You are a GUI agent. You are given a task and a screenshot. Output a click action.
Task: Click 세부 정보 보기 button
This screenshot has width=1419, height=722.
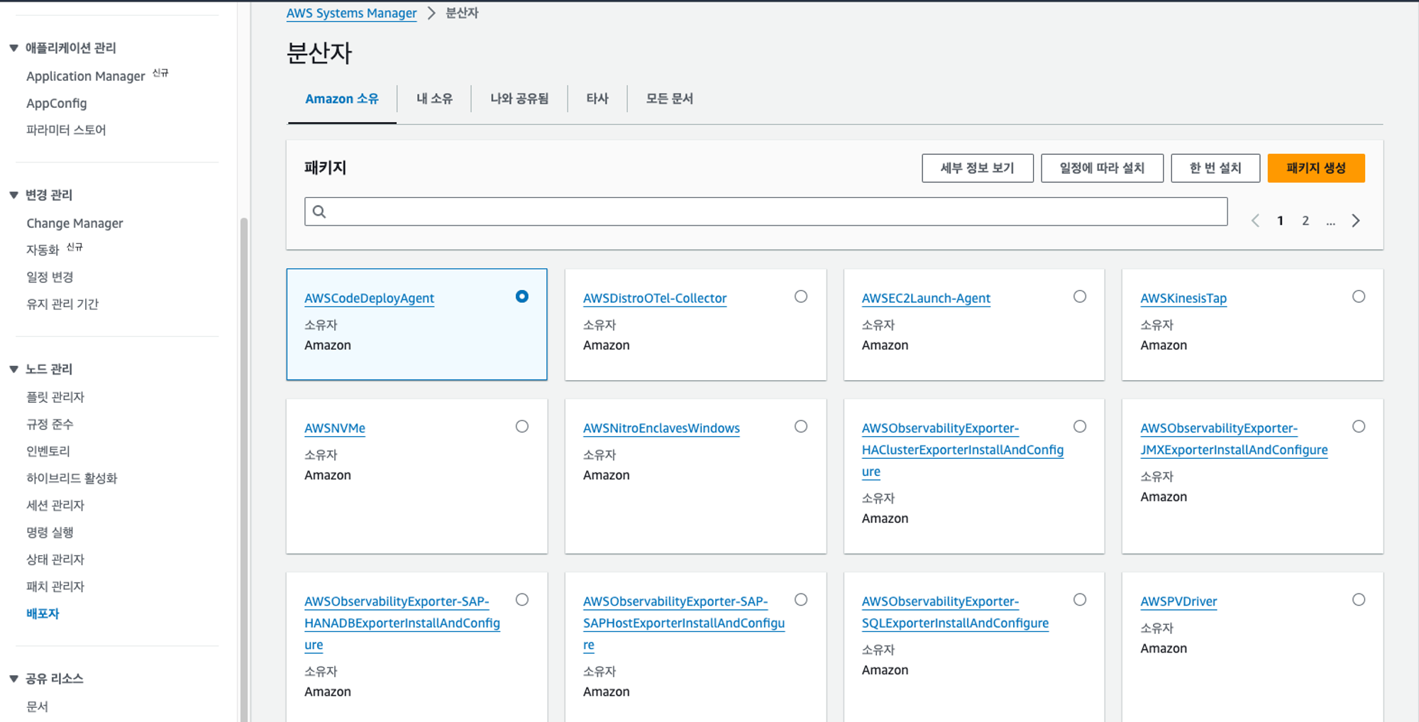[x=977, y=168]
